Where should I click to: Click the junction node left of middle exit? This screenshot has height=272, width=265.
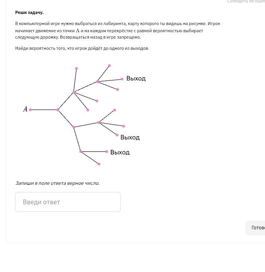tap(99, 123)
